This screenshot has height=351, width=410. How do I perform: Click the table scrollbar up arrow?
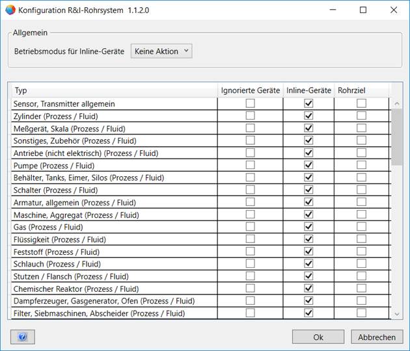tap(397, 104)
